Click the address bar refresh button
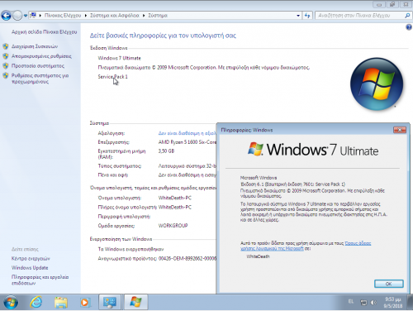The width and height of the screenshot is (413, 311). pos(307,16)
